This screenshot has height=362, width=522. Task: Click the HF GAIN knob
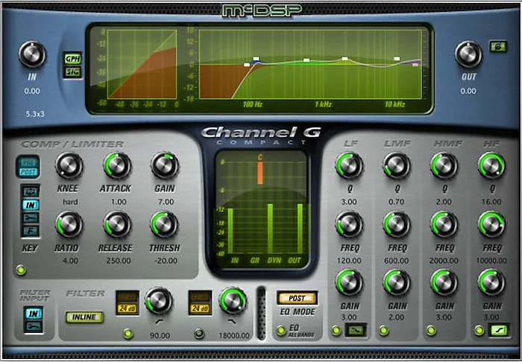[x=491, y=283]
